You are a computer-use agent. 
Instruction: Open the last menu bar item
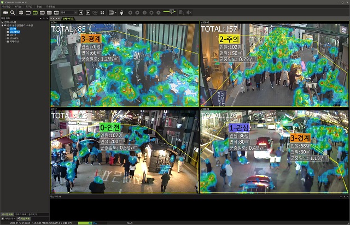[50, 7]
